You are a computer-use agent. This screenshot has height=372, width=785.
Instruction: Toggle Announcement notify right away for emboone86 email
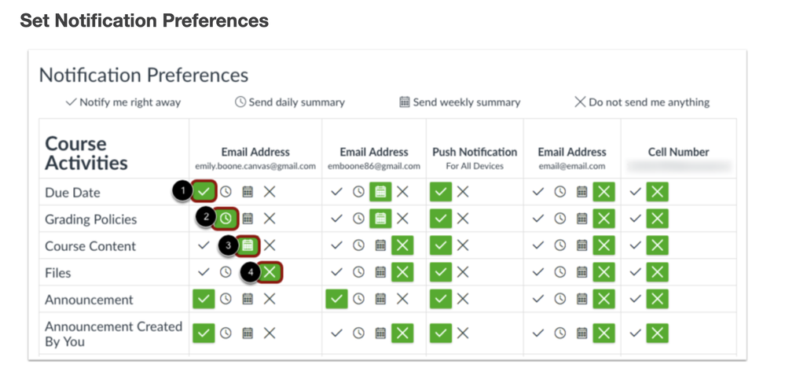(x=336, y=299)
